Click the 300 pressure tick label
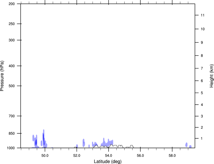 tap(12, 40)
